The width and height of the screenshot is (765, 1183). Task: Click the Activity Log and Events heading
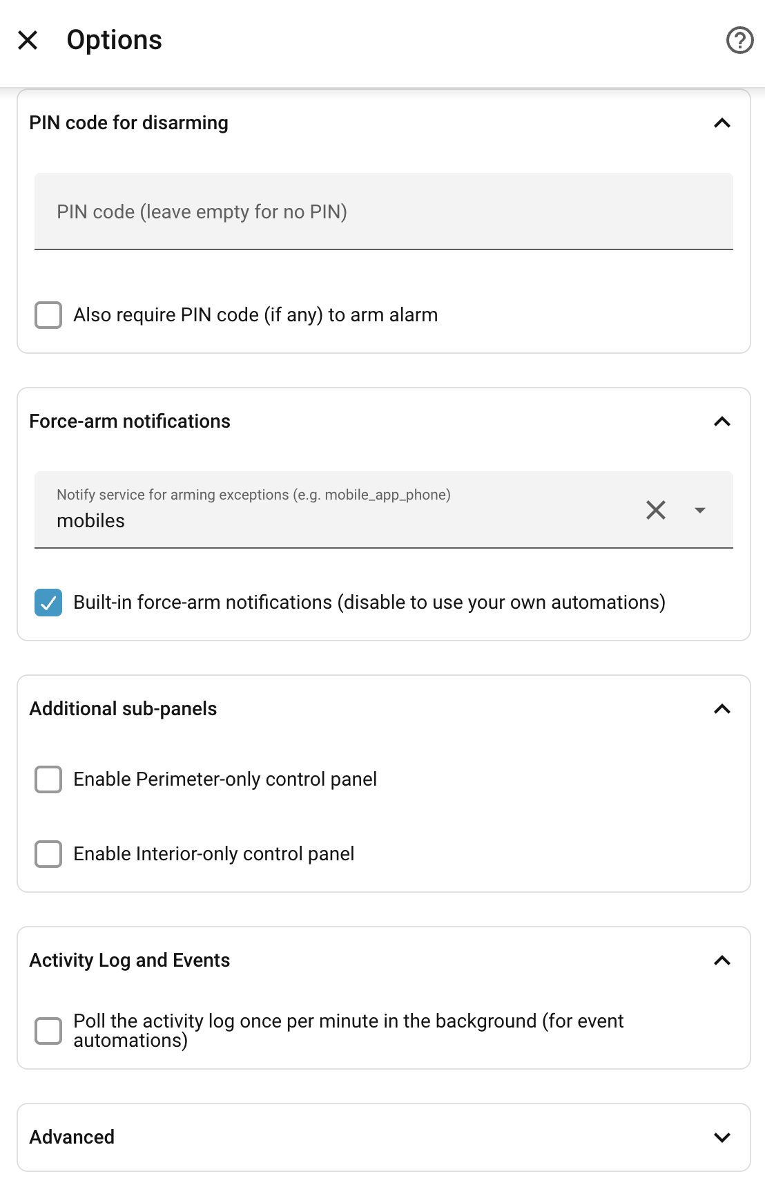click(x=130, y=960)
